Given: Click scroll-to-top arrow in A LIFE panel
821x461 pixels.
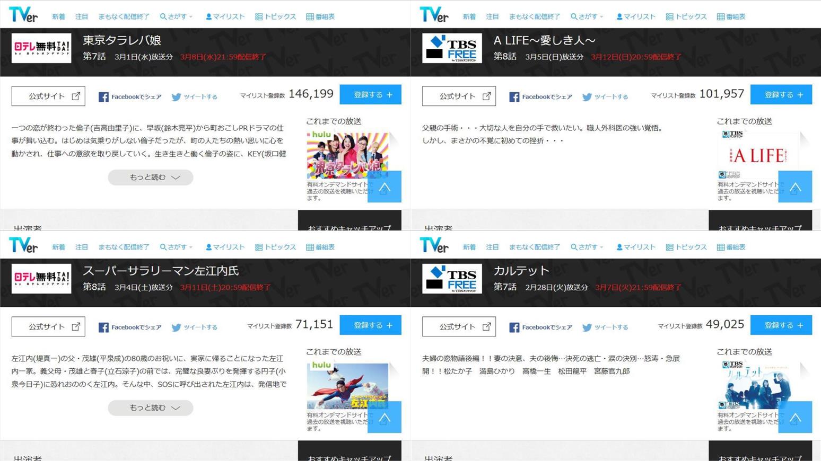Looking at the screenshot, I should click(795, 187).
